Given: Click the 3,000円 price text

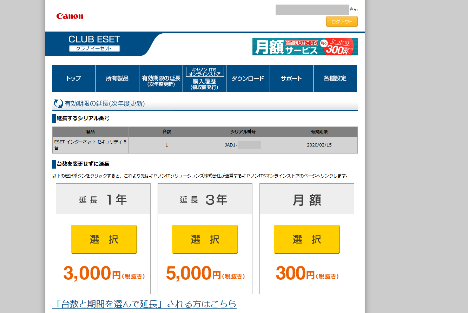Looking at the screenshot, I should click(104, 273).
